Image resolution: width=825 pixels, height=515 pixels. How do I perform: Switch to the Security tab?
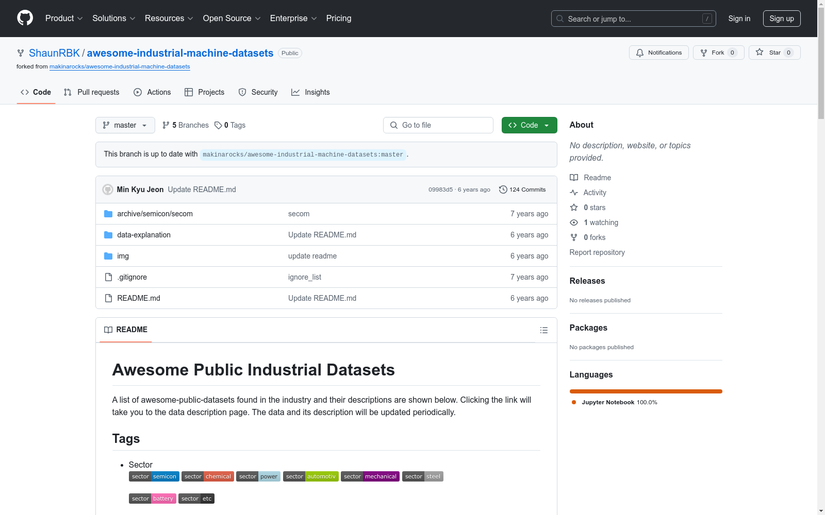258,92
